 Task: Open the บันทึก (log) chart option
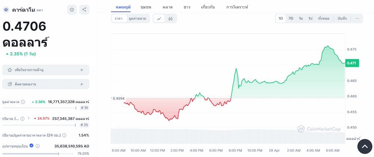pyautogui.click(x=342, y=18)
